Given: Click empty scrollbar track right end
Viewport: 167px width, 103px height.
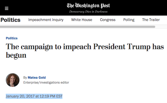Looking at the screenshot, I should click(x=161, y=27).
